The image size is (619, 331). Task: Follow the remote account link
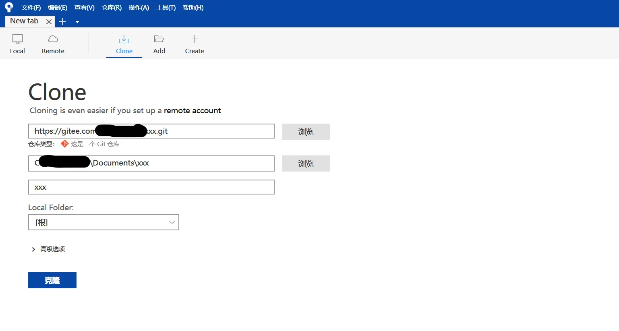(192, 111)
